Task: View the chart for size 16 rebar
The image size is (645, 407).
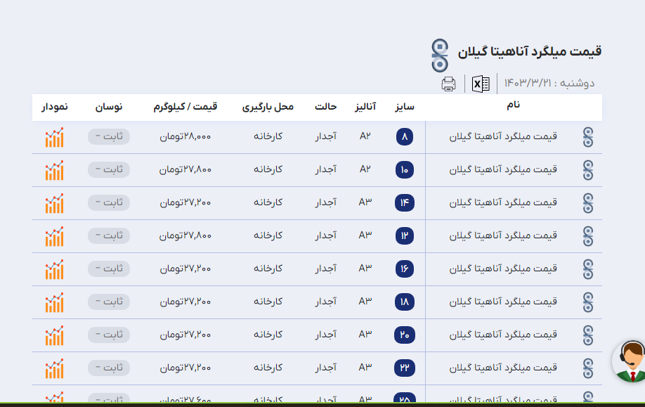Action: coord(54,269)
